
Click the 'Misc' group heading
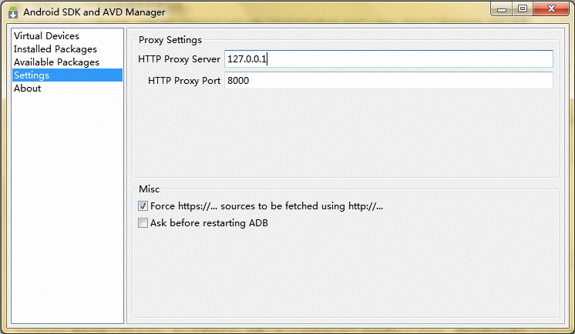[x=150, y=189]
